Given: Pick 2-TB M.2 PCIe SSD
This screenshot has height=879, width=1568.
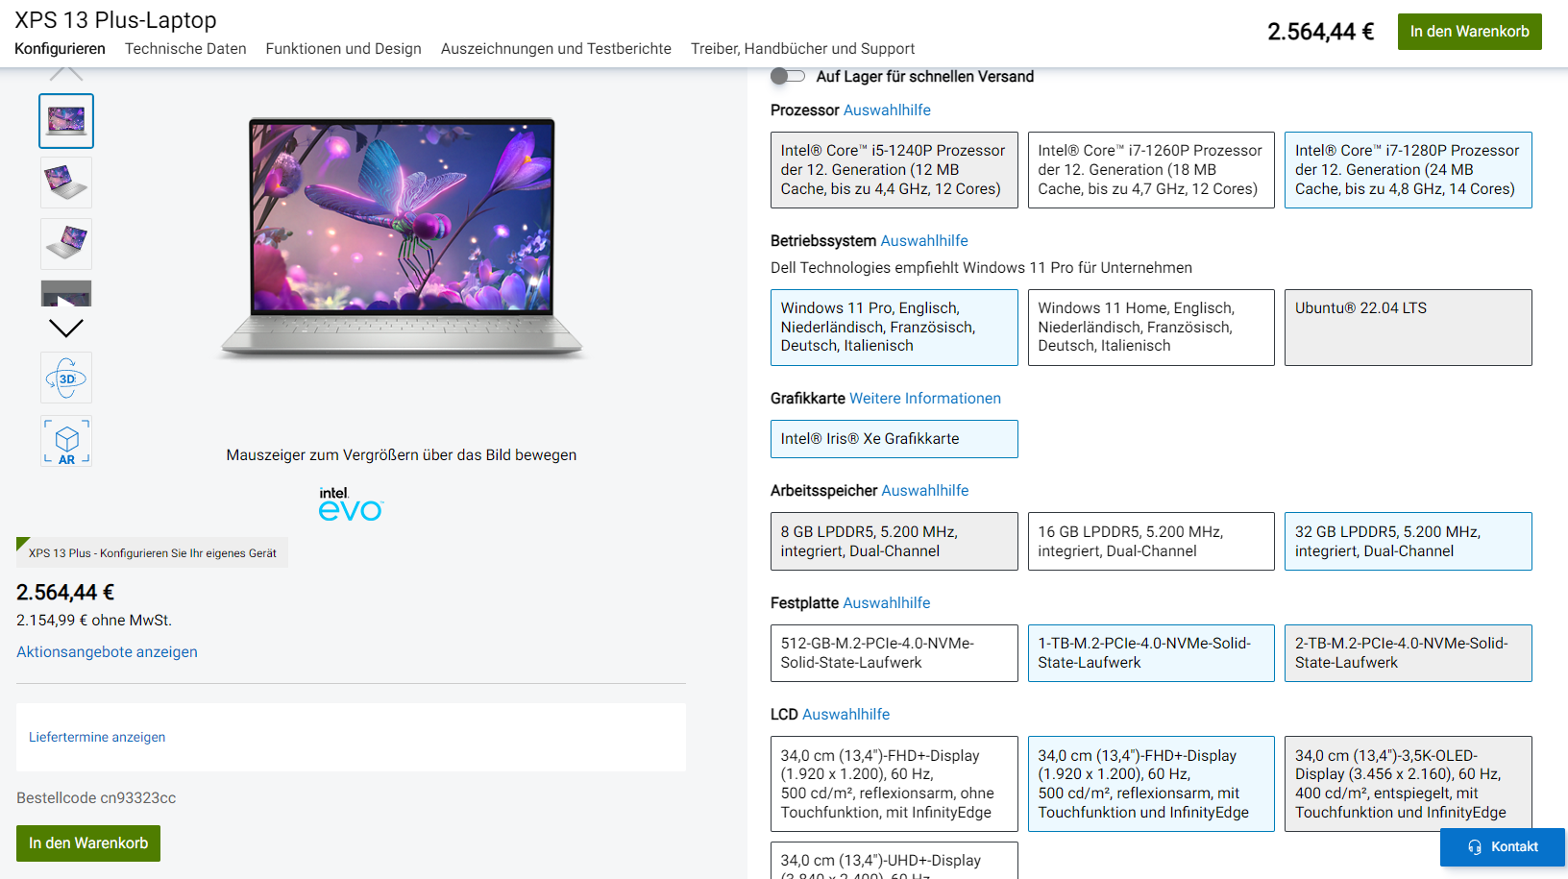Looking at the screenshot, I should (1409, 653).
